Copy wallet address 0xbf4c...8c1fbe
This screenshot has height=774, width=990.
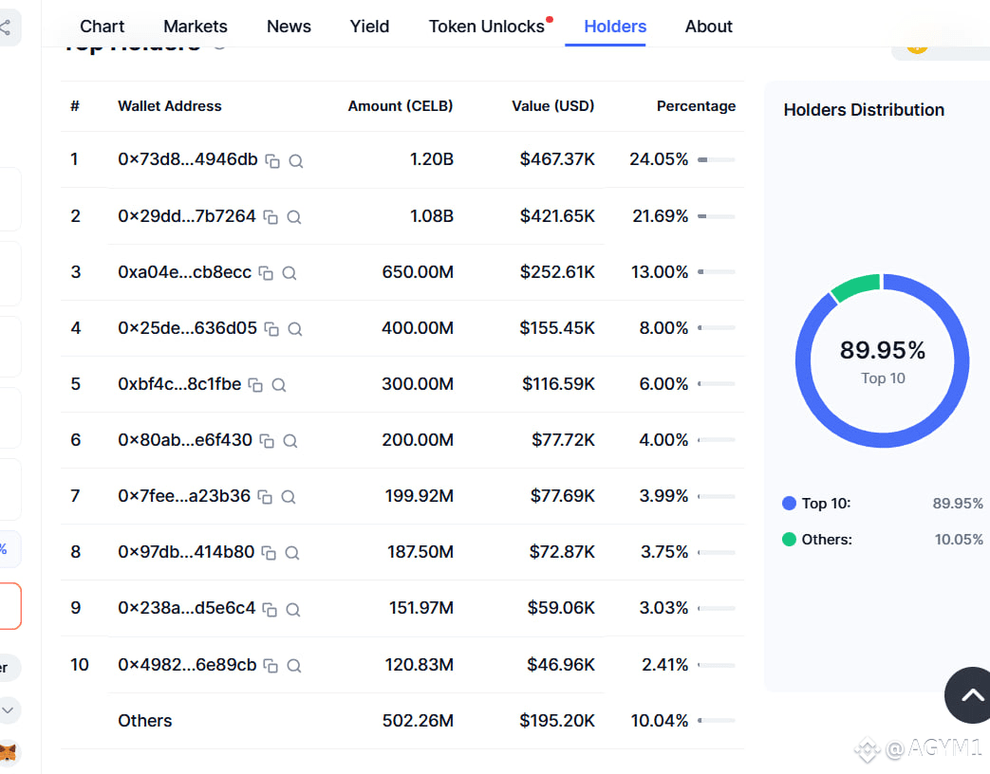coord(255,385)
